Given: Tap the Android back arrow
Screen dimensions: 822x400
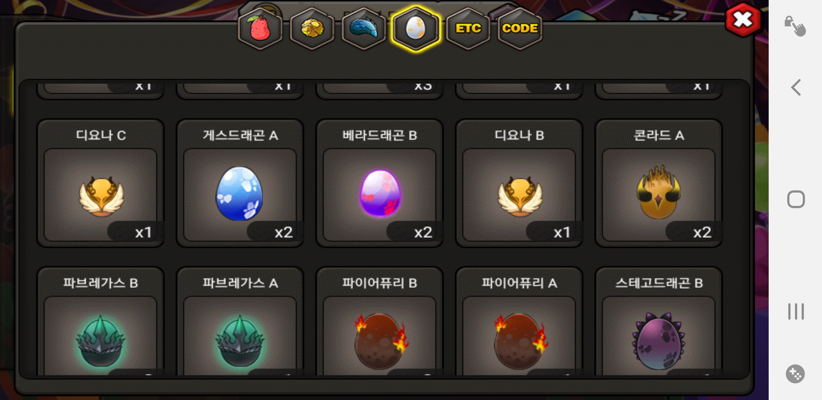Looking at the screenshot, I should coord(796,88).
